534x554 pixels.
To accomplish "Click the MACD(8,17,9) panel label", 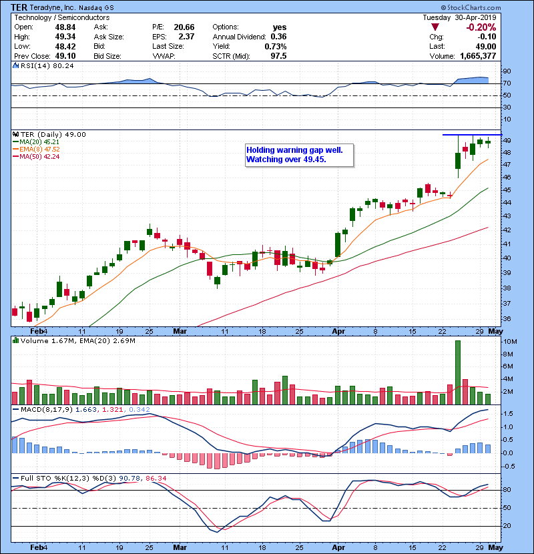I will pos(47,410).
